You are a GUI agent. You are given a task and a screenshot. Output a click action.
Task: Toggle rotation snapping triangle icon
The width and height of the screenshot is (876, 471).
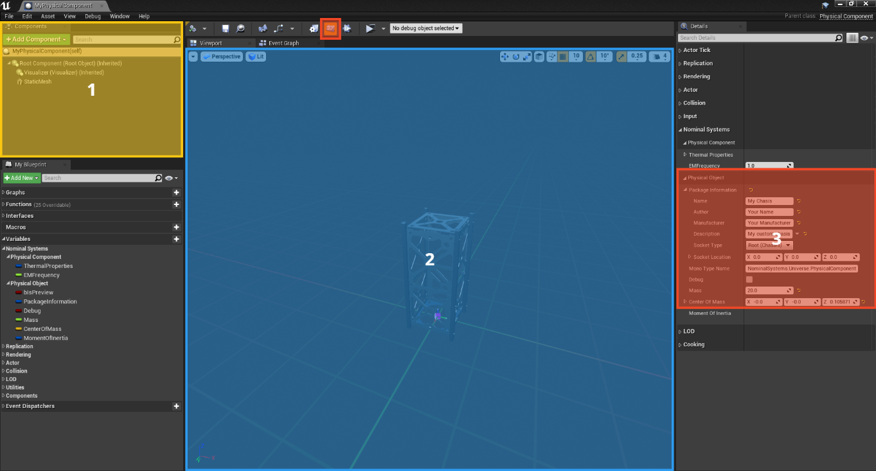click(589, 57)
